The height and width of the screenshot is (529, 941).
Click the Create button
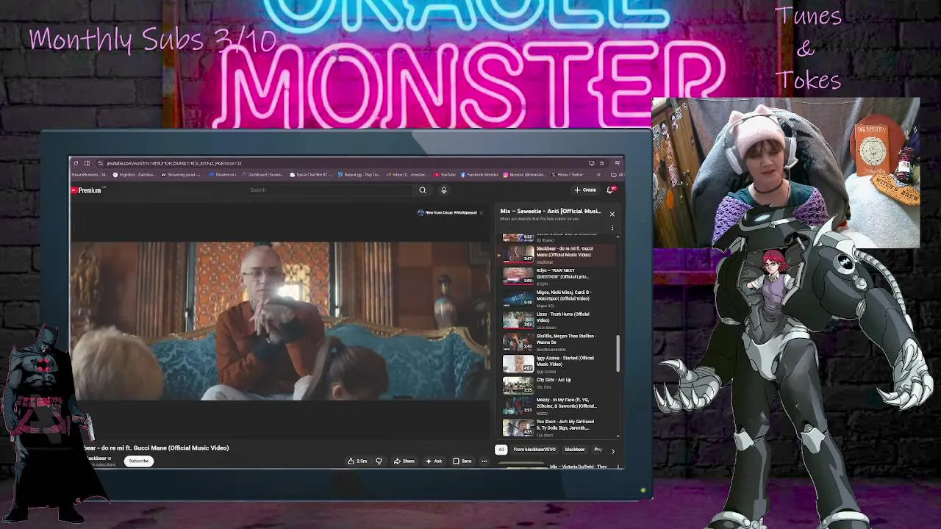click(x=586, y=190)
